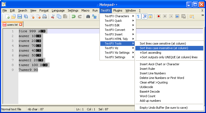Select the users.txt tab
The width and height of the screenshot is (206, 113).
pos(12,24)
